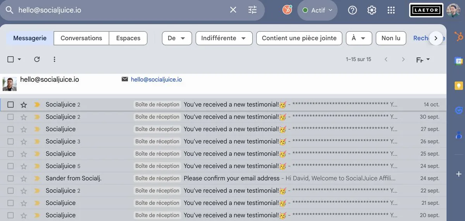This screenshot has width=465, height=221.
Task: Toggle importance marker on 14 oct. email
Action: tap(37, 105)
